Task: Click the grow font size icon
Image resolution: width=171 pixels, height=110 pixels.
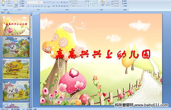Action: pos(45,2)
